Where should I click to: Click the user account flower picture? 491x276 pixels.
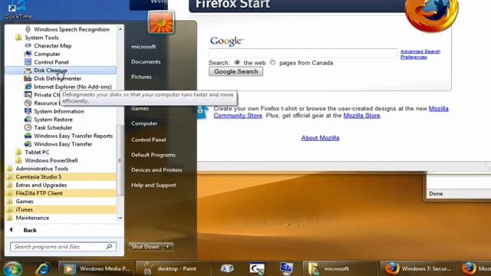pos(161,22)
